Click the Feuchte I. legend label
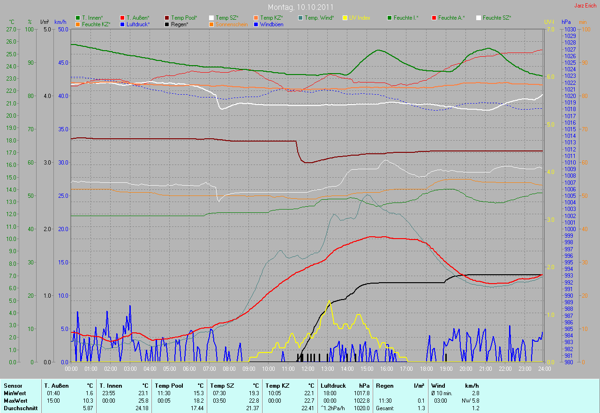 (406, 18)
